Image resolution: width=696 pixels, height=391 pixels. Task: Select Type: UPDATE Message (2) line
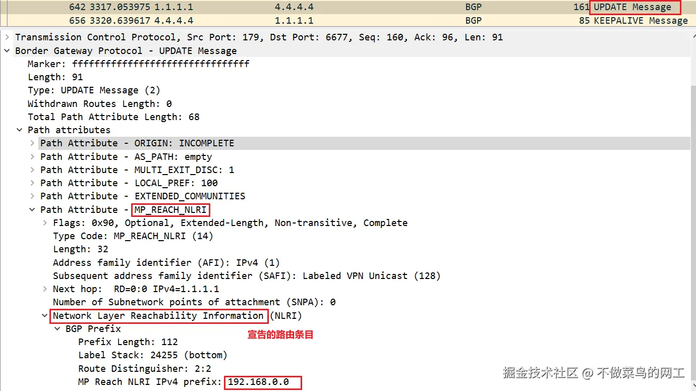94,90
